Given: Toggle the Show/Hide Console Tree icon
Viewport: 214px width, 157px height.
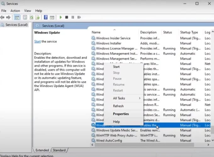Looking at the screenshot, I should 17,18.
